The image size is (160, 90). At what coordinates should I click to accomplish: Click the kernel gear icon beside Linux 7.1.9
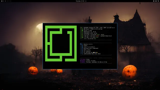[82, 47]
